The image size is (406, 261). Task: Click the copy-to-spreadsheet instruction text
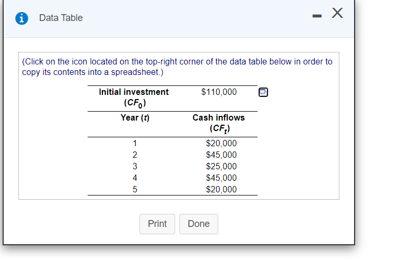[x=177, y=67]
